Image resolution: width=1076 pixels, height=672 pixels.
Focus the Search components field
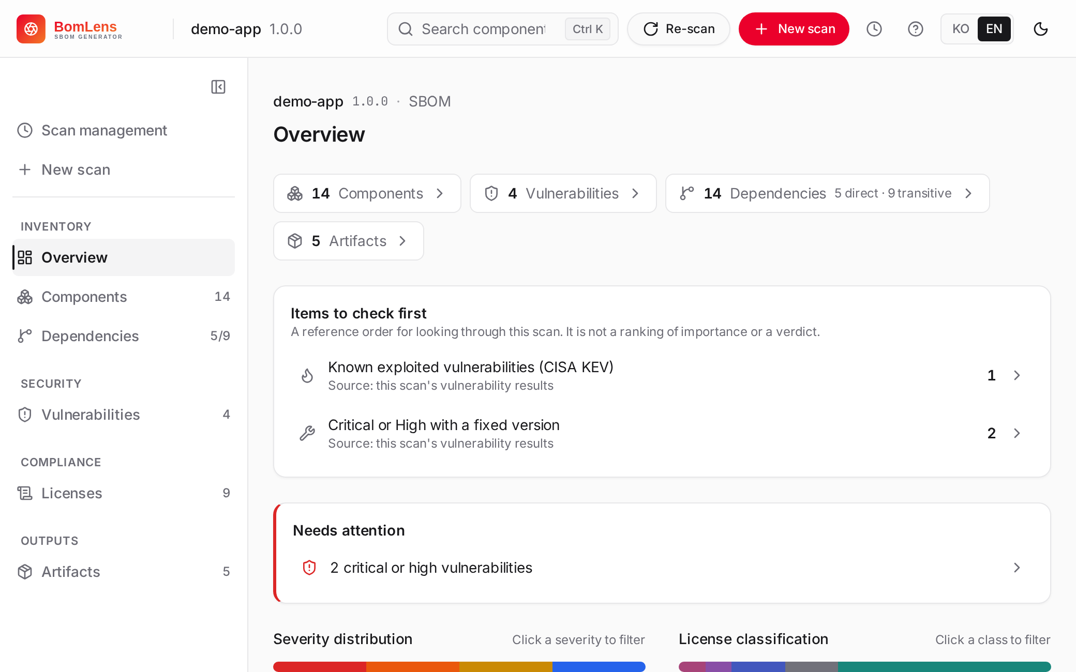[503, 29]
